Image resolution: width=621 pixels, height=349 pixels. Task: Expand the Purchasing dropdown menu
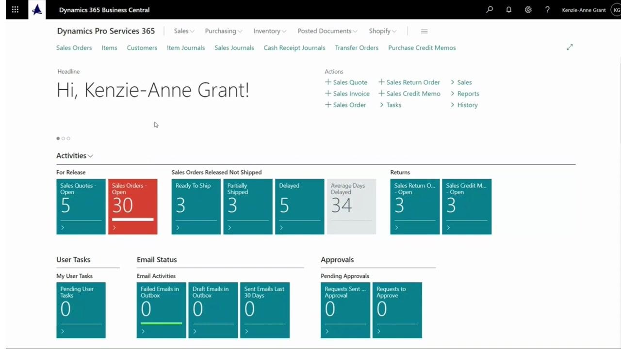click(x=223, y=31)
